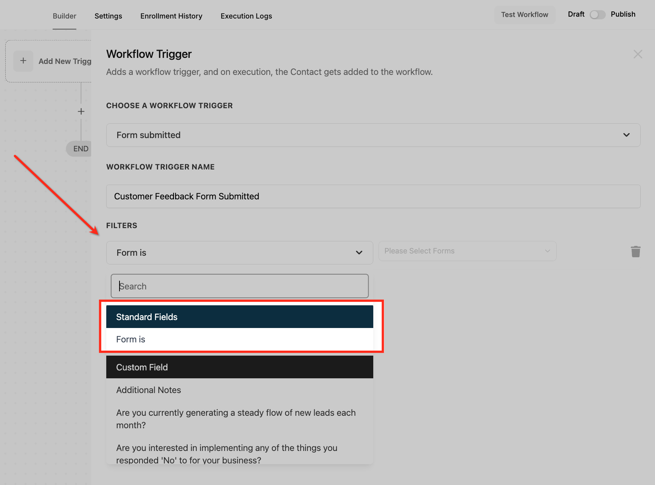Image resolution: width=655 pixels, height=485 pixels.
Task: Click the Test Workflow button
Action: click(x=525, y=14)
